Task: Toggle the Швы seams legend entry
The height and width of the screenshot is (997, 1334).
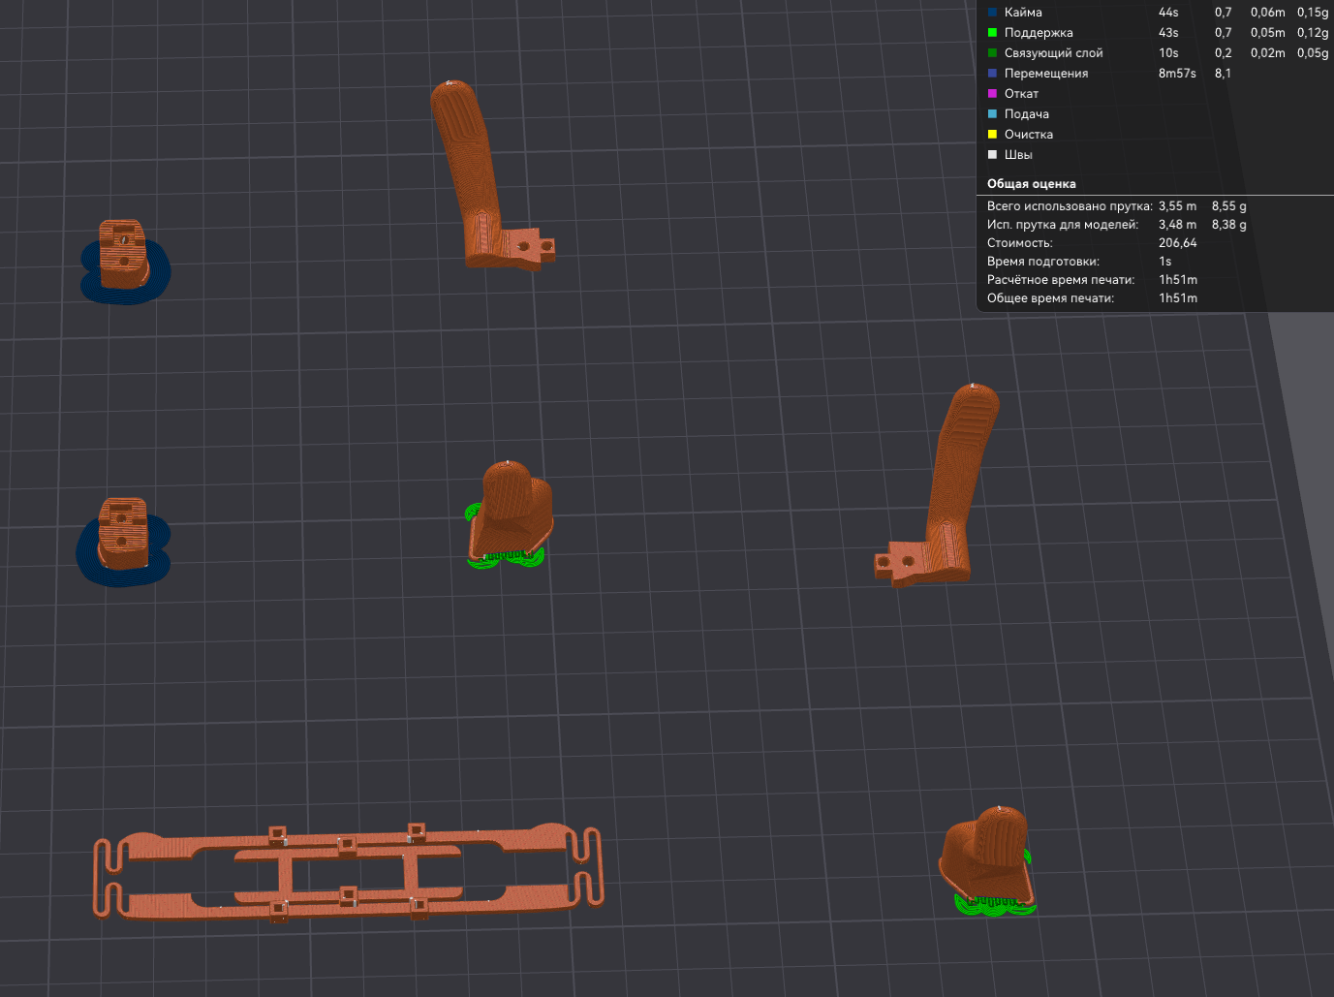Action: click(1017, 155)
